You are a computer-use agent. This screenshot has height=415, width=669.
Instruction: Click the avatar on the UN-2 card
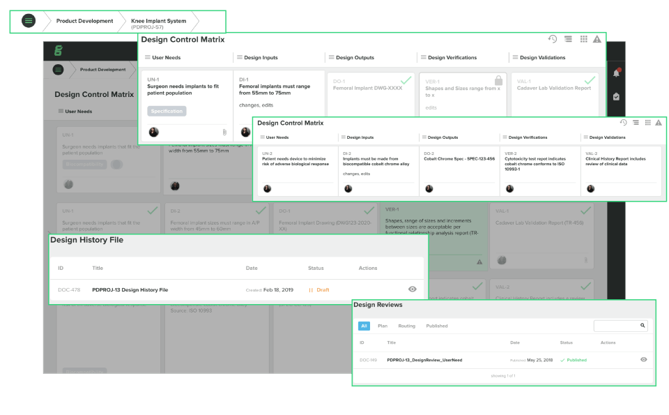(267, 189)
